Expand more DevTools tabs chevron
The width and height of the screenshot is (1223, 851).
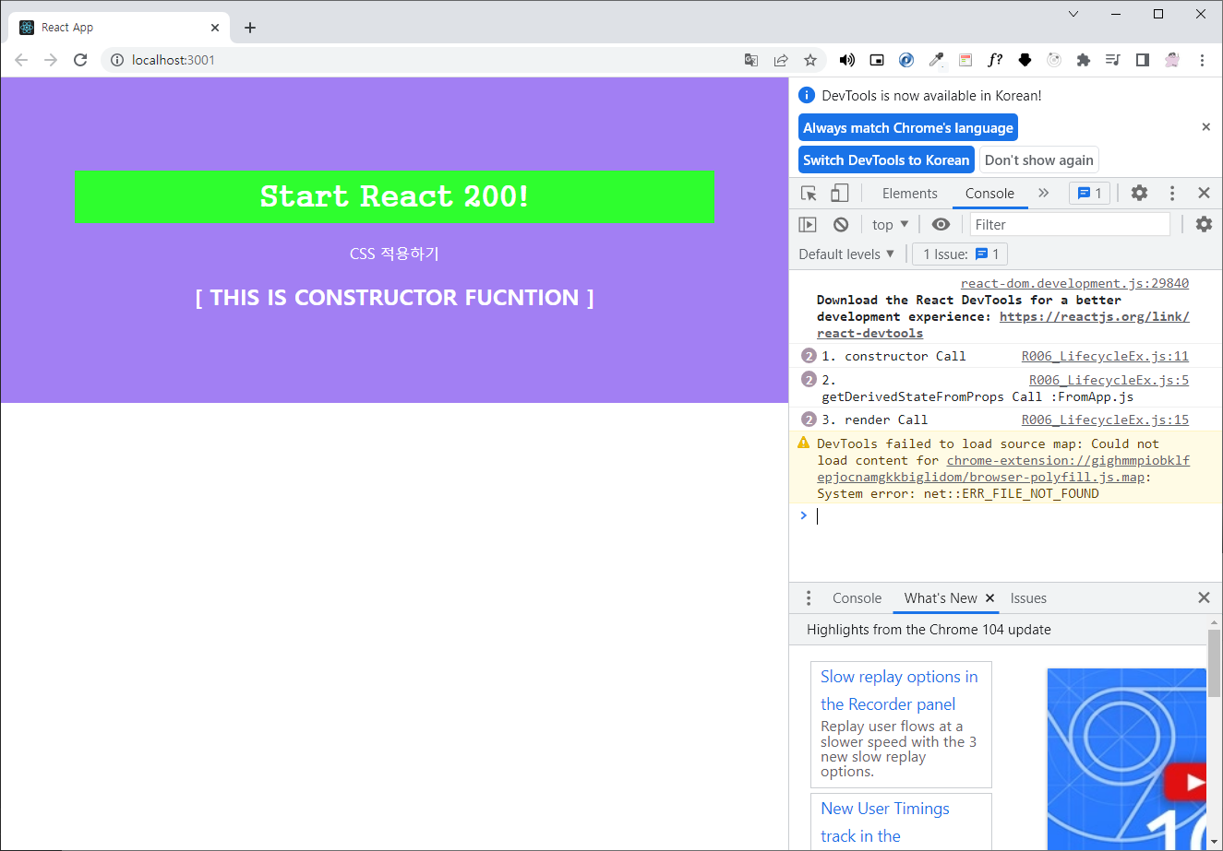coord(1043,193)
